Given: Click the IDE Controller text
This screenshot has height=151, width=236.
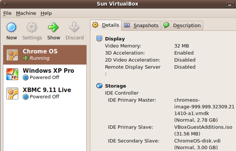Looking at the screenshot, I should 122,93.
